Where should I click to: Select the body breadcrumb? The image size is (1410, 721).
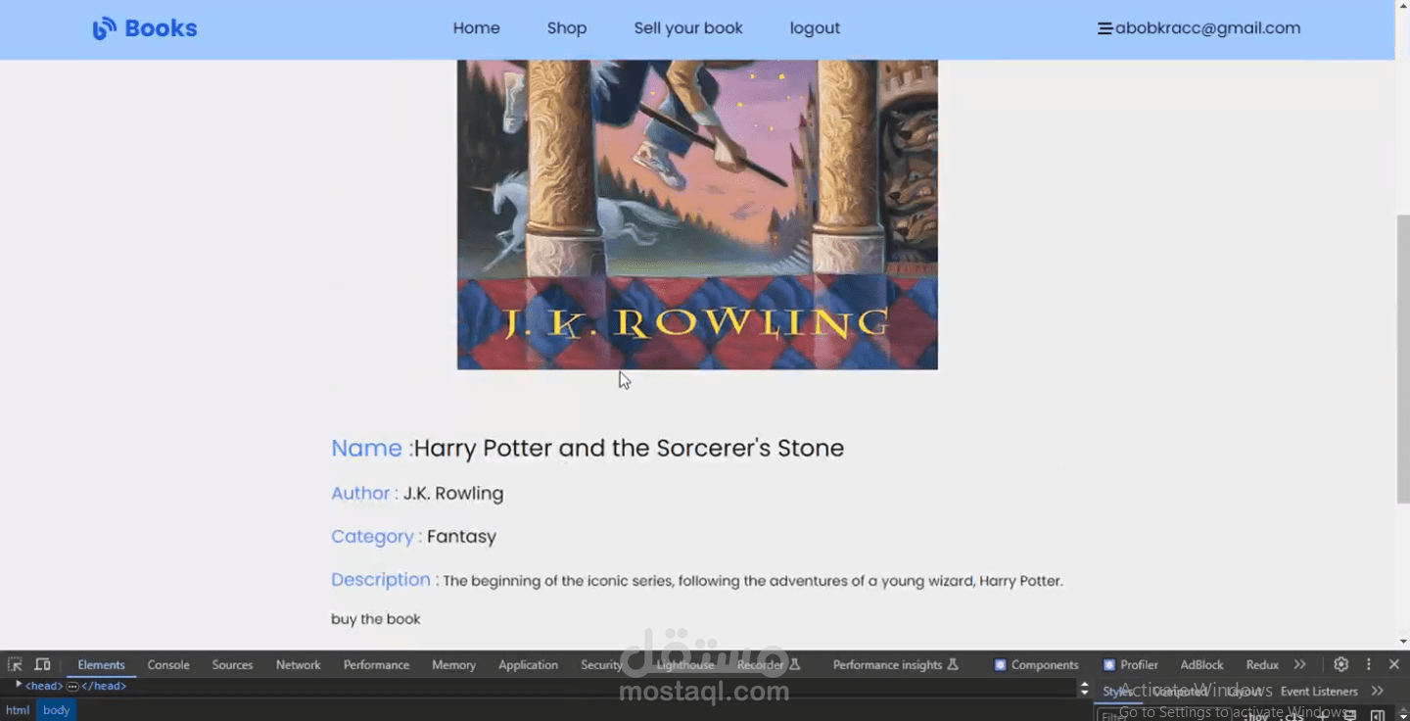56,710
